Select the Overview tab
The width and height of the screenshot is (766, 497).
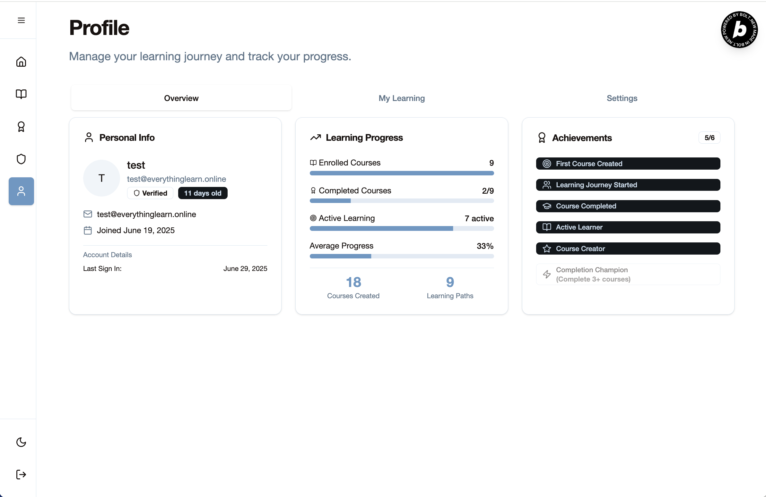click(181, 98)
